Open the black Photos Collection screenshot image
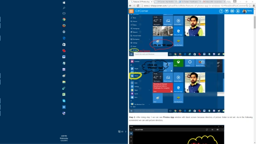The height and width of the screenshot is (144, 256). pos(177,135)
